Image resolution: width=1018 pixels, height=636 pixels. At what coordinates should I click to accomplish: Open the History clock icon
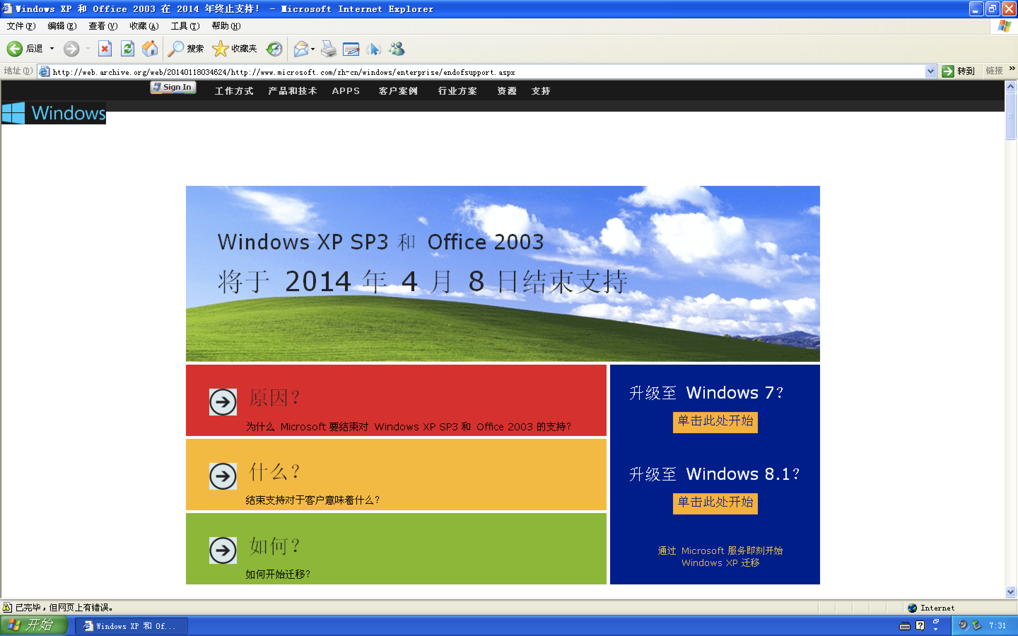[x=274, y=49]
